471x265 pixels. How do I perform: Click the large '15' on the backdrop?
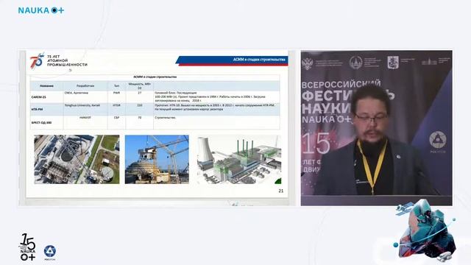pyautogui.click(x=316, y=144)
